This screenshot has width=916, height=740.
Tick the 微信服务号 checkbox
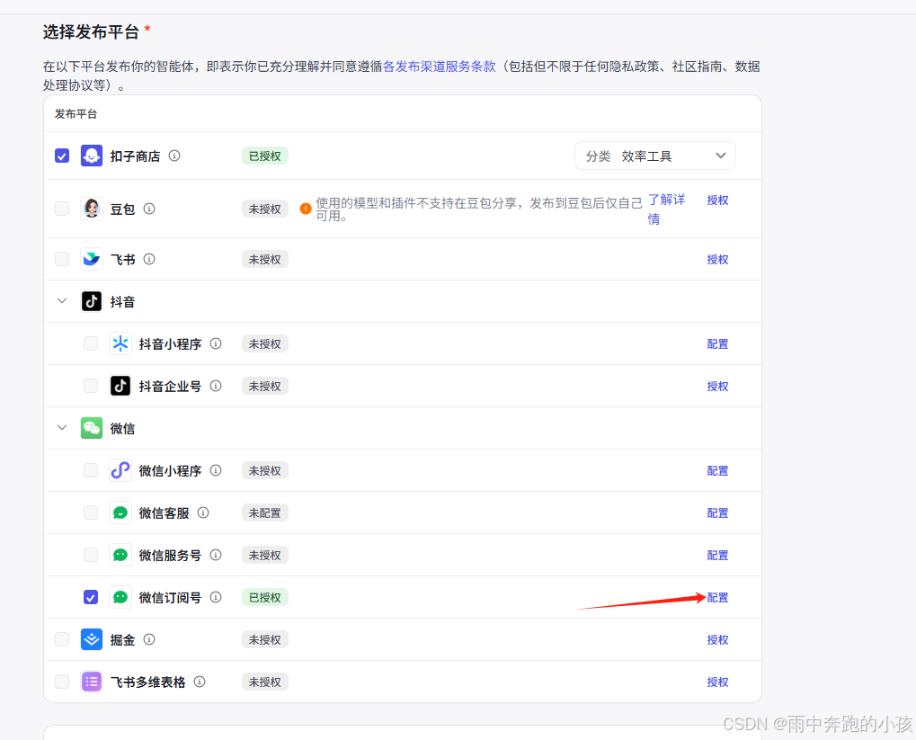click(x=91, y=555)
